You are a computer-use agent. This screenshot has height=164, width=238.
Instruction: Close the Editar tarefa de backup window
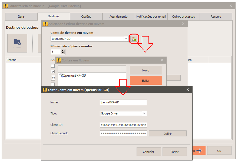(x=231, y=6)
